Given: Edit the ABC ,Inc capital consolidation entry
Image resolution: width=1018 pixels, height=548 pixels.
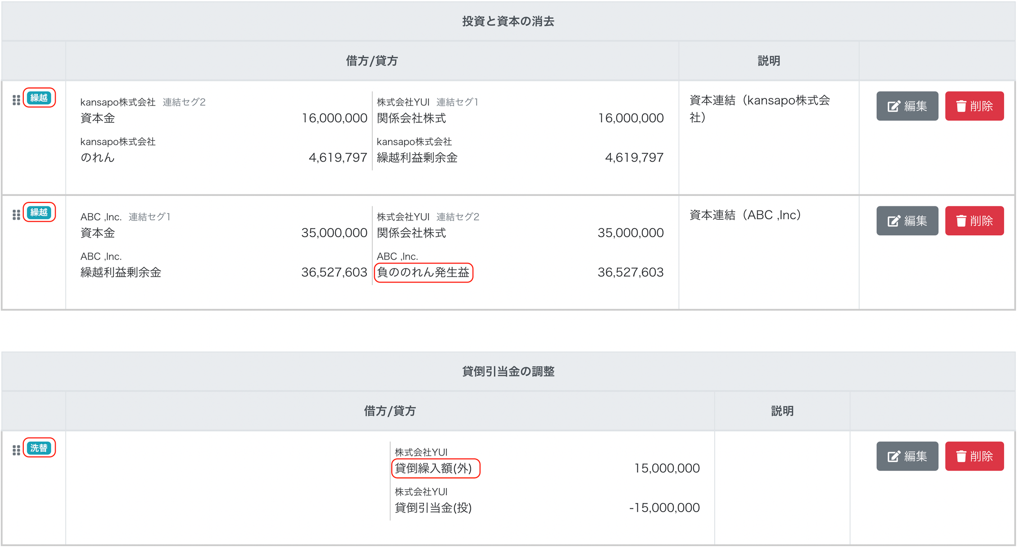Looking at the screenshot, I should point(907,221).
